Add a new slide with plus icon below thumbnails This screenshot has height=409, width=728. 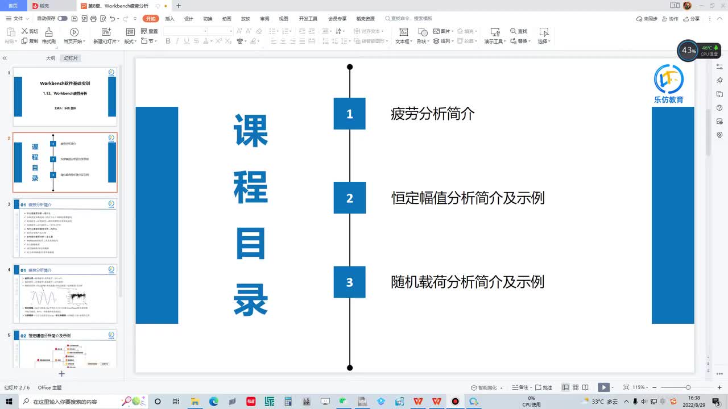62,373
